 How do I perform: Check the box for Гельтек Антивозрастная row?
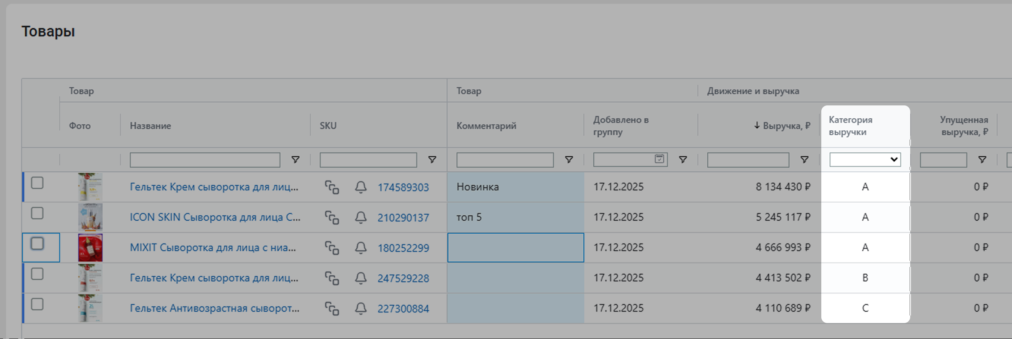pos(37,304)
